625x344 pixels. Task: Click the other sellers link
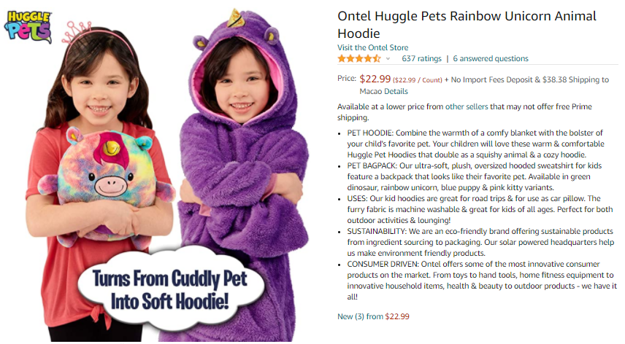point(467,106)
